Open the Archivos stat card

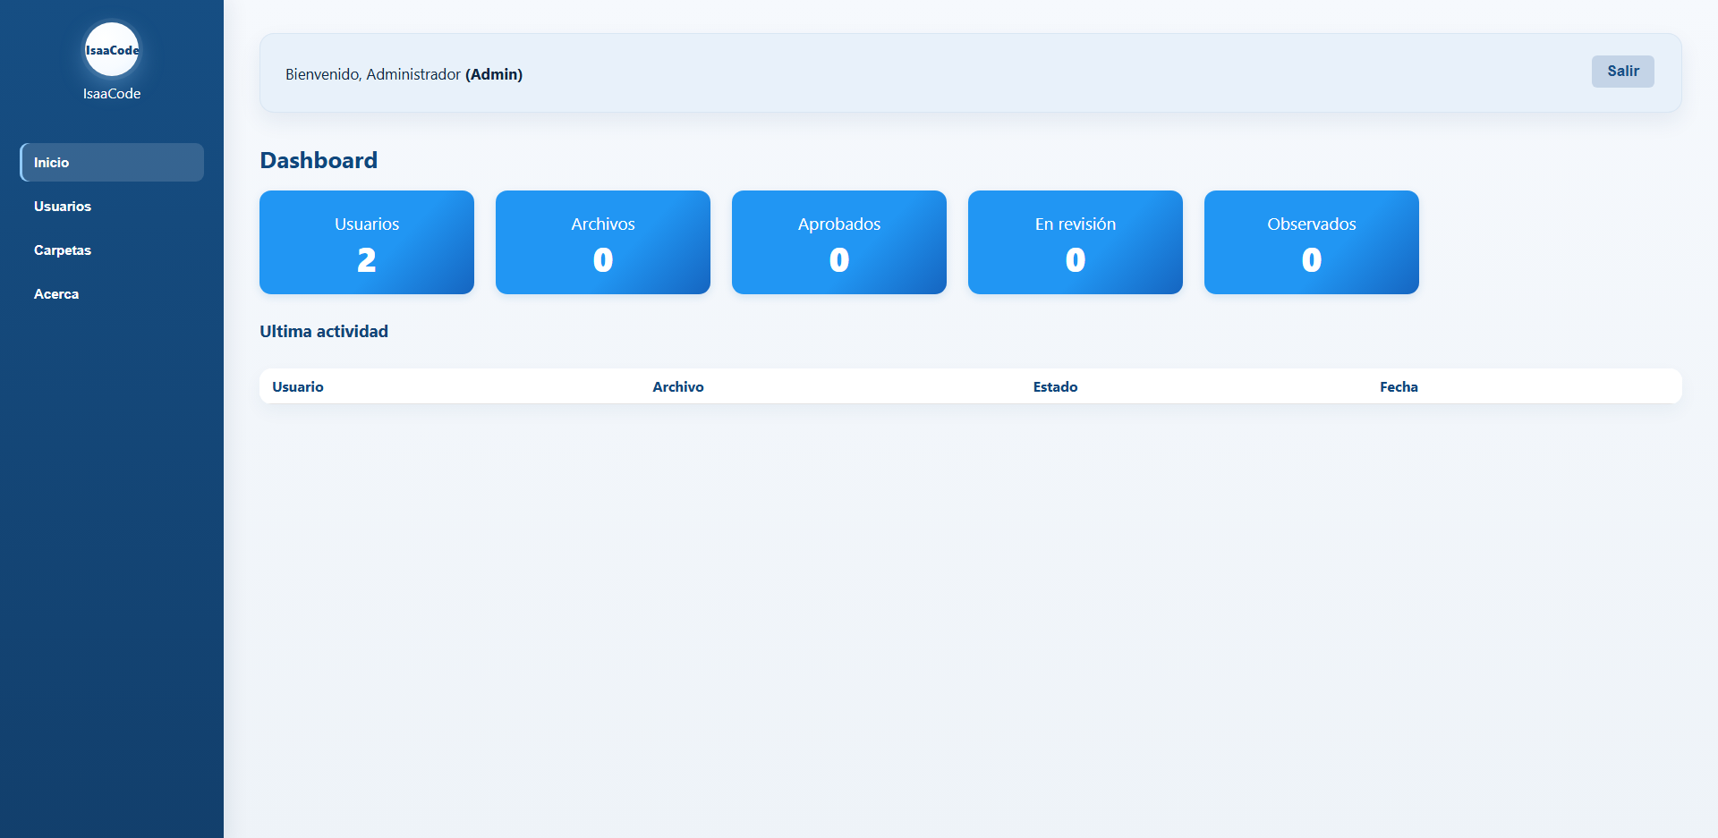click(x=603, y=242)
